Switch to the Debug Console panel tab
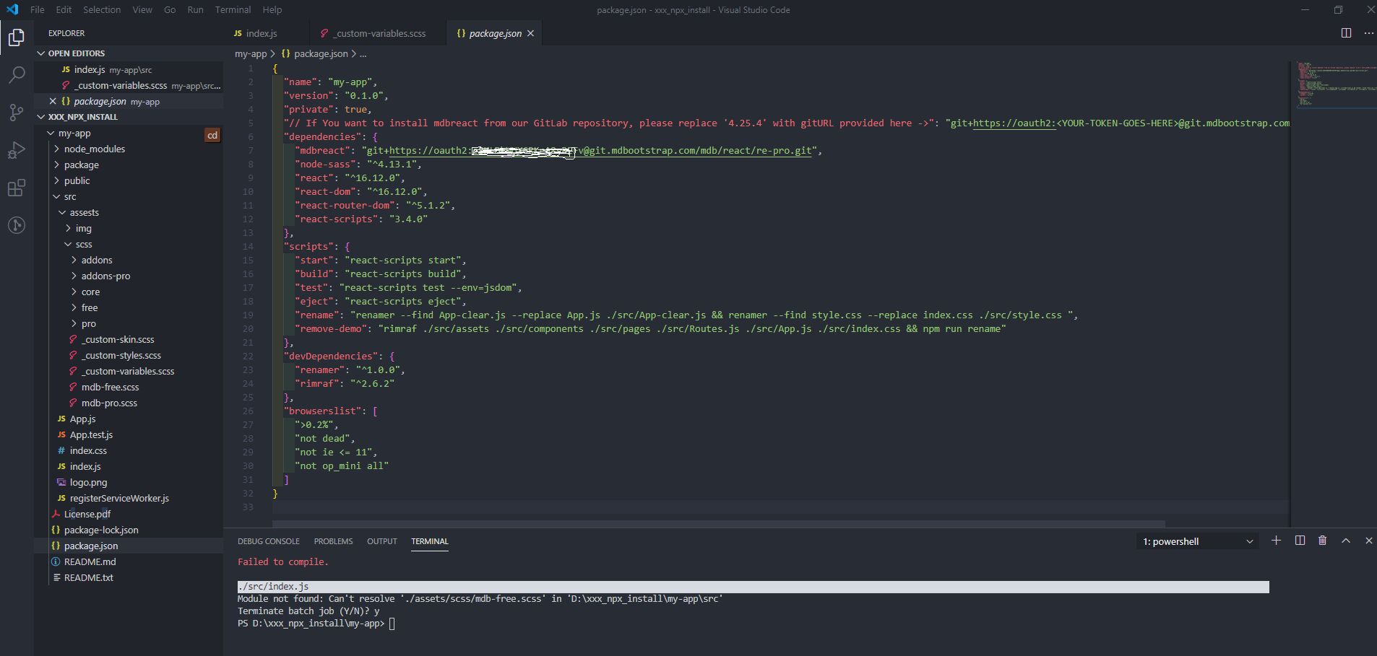1377x656 pixels. tap(268, 541)
